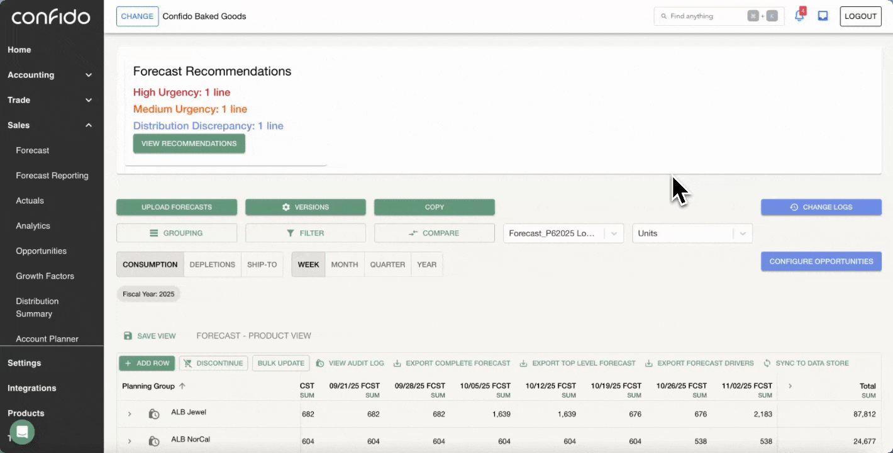Open the chat support bubble
Viewport: 893px width, 453px height.
pyautogui.click(x=22, y=432)
